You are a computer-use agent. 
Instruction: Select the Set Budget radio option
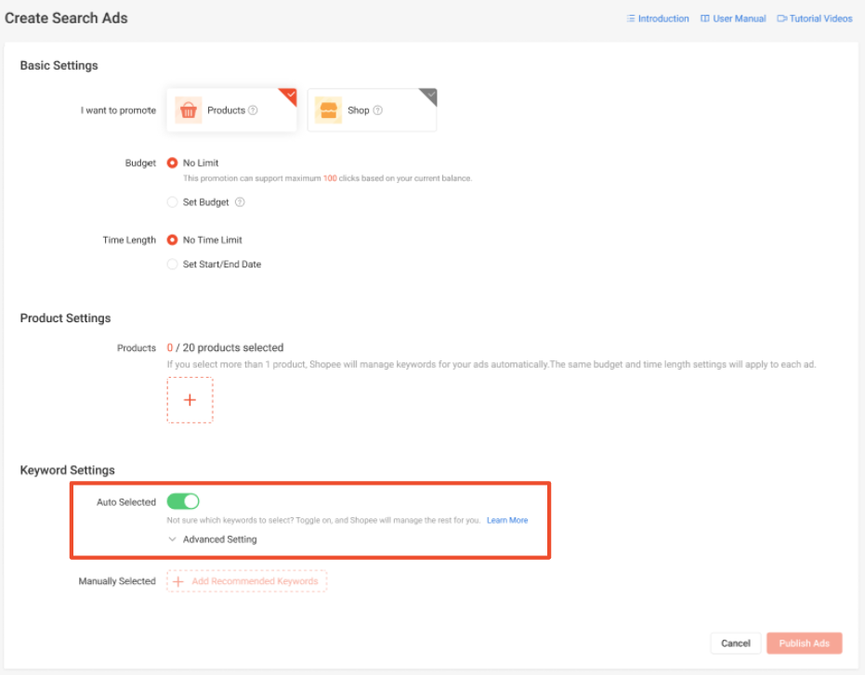(x=172, y=202)
